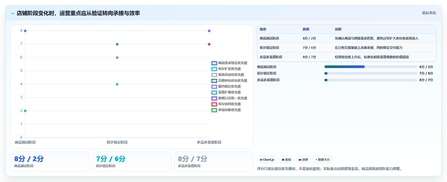Click the 多品多渠道阶段 cell in the table
Viewport: 447px width, 182px height.
pyautogui.click(x=271, y=57)
